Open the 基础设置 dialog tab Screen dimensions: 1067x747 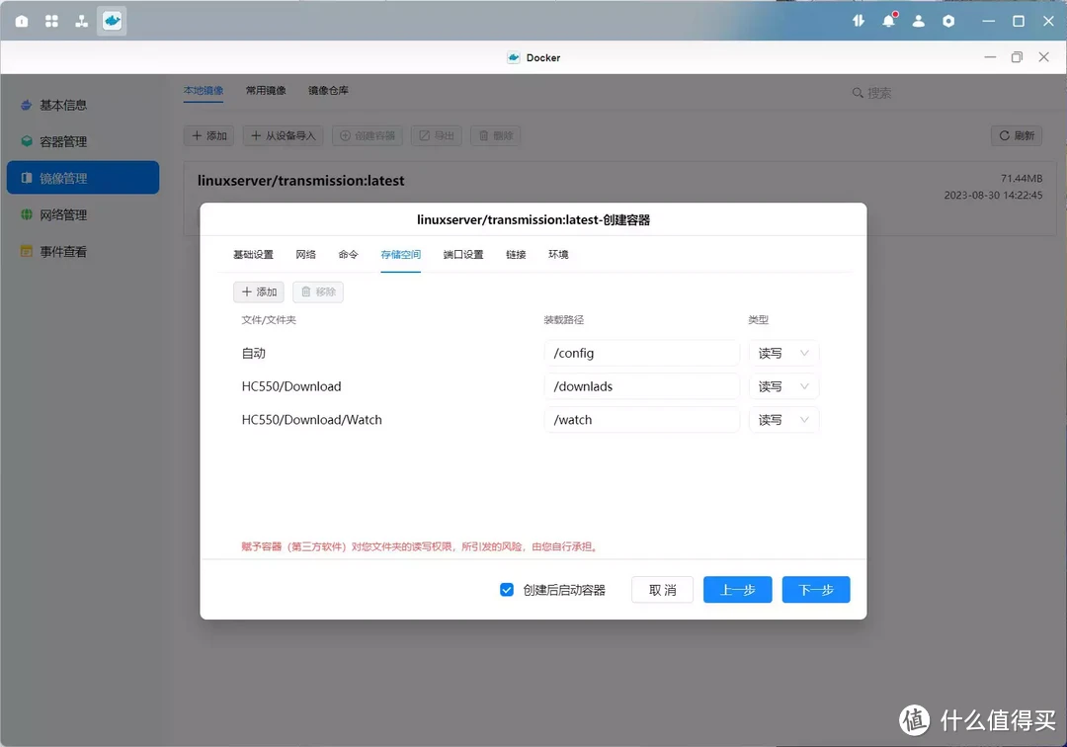(253, 255)
